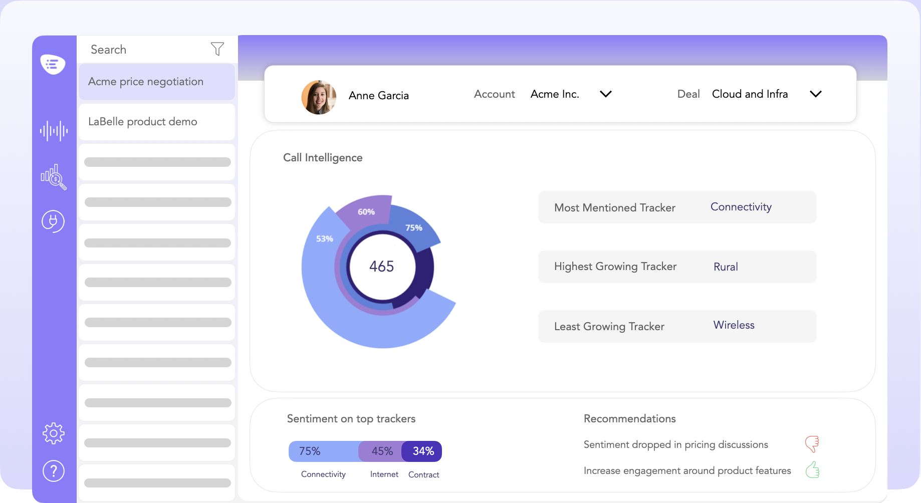Select the 34% Contract segment in sentiment bar

coord(421,451)
